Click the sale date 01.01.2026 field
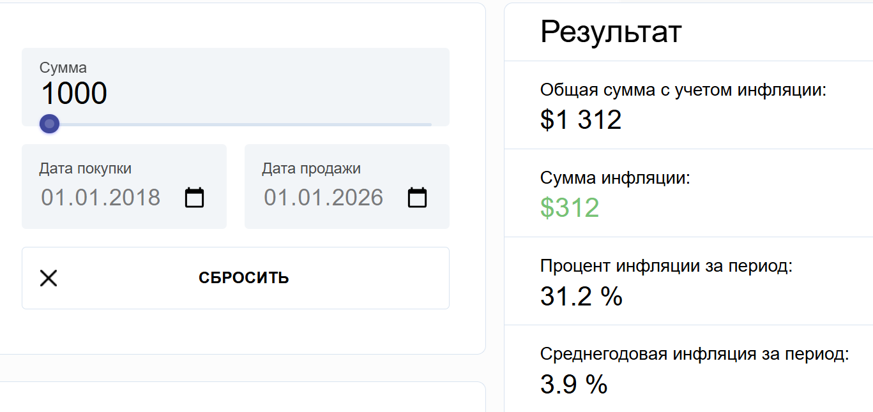873x412 pixels. pyautogui.click(x=323, y=198)
